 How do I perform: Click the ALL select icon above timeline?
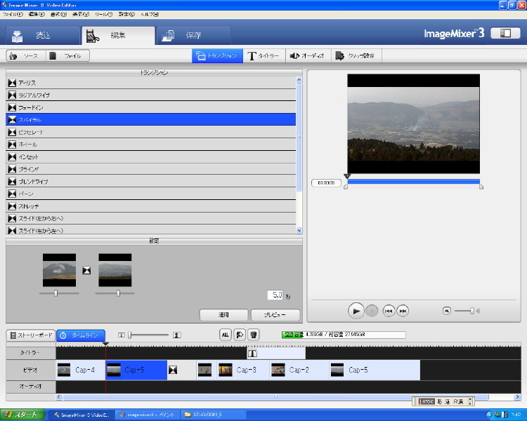[225, 335]
